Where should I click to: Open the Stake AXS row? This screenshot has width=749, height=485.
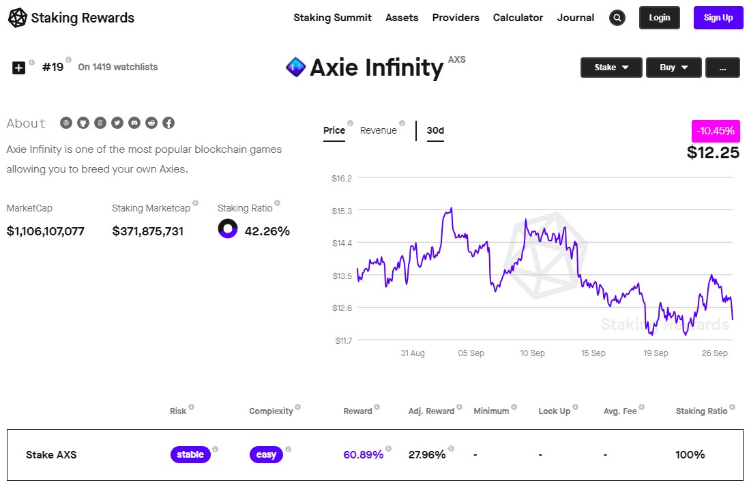(x=375, y=455)
